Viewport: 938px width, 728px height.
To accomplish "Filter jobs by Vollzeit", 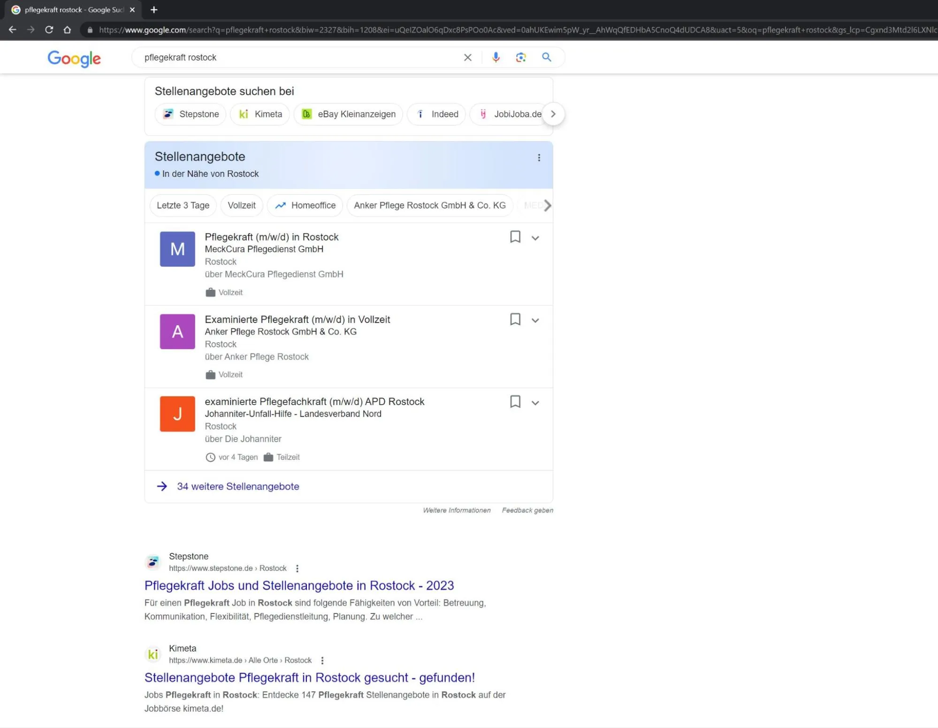I will point(242,206).
